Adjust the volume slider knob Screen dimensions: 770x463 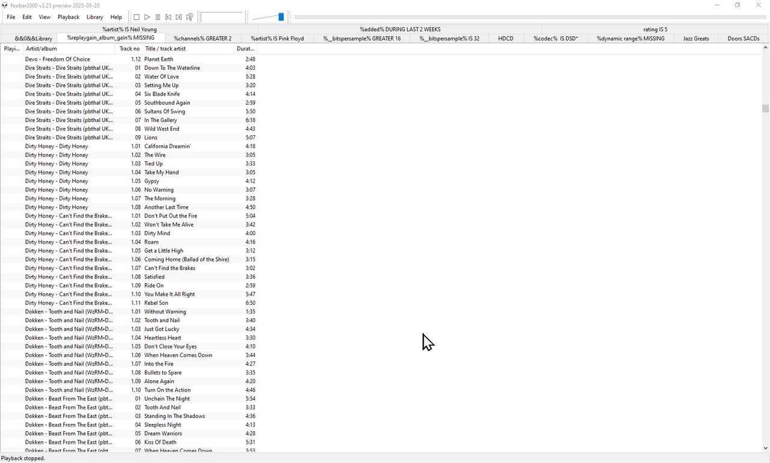tap(281, 17)
